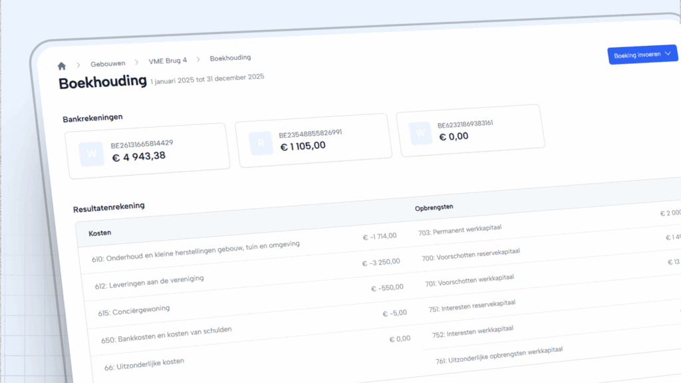Click the Bankrekeningen heading
Image resolution: width=681 pixels, height=383 pixels.
92,118
